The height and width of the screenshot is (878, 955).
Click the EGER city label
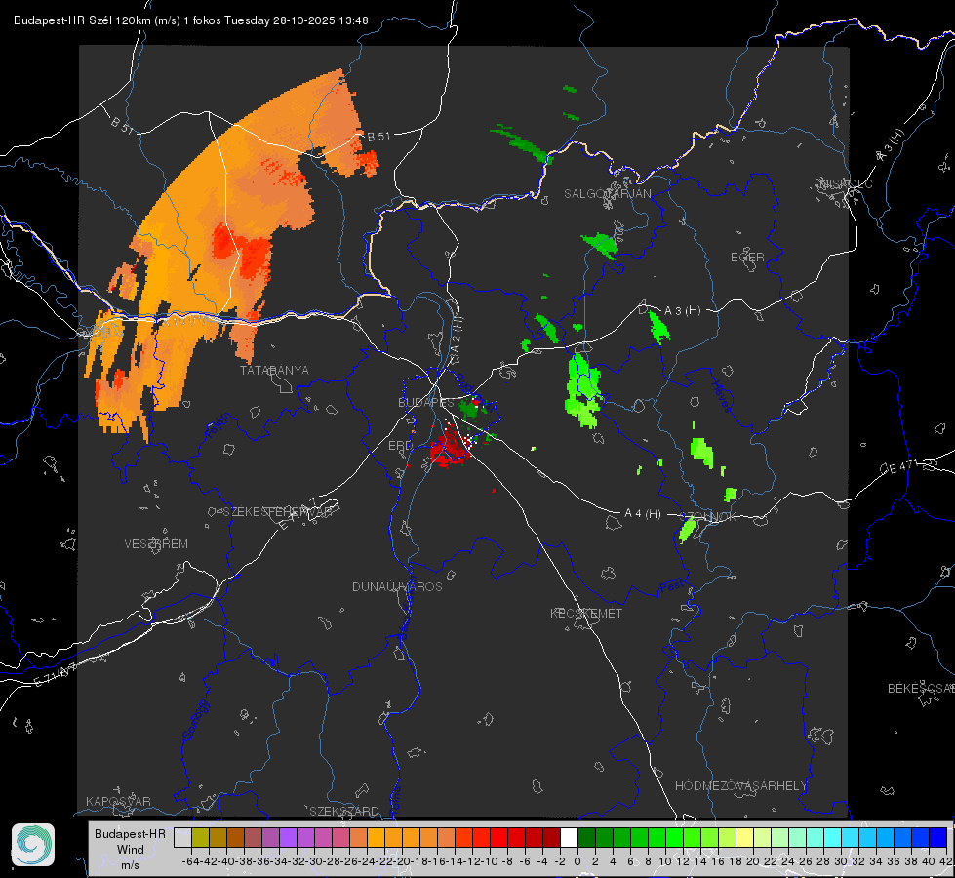(x=747, y=258)
